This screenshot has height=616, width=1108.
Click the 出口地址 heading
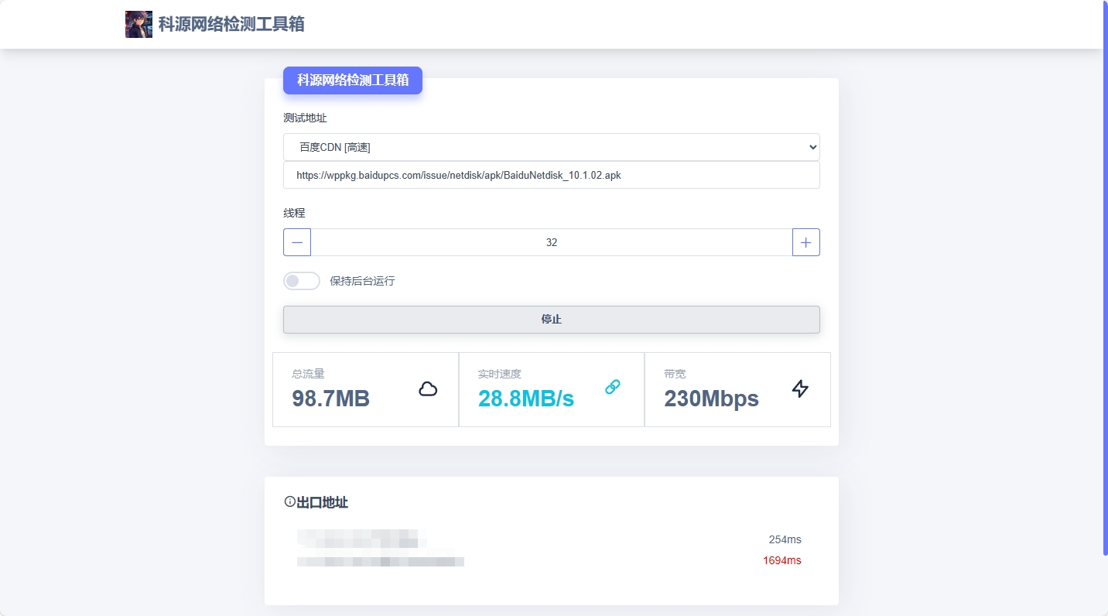point(323,502)
